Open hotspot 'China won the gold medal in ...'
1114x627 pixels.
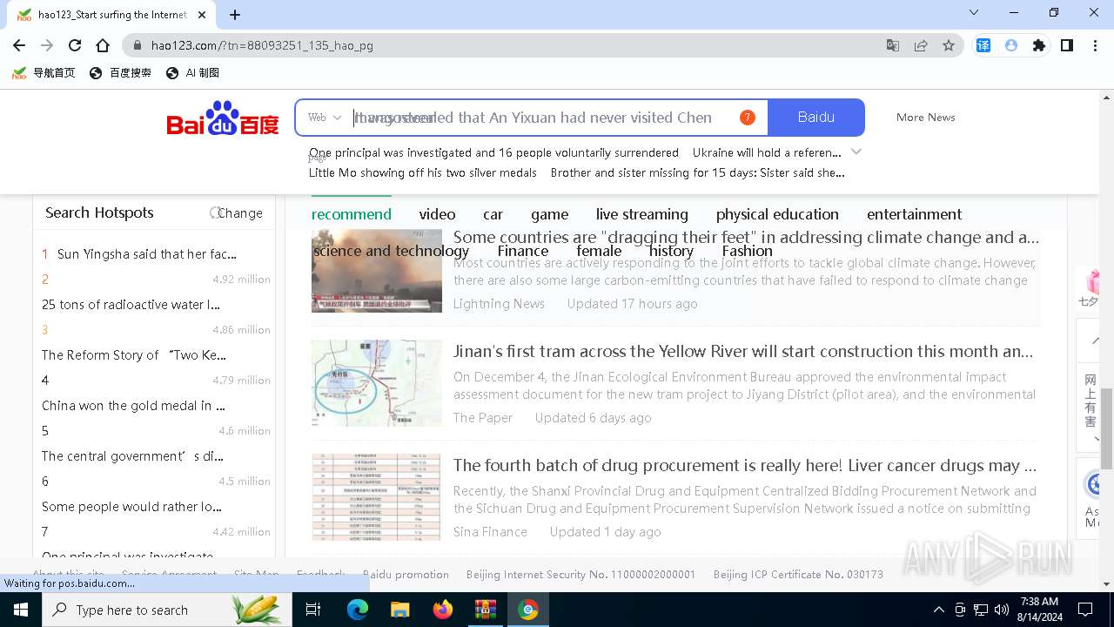click(133, 406)
